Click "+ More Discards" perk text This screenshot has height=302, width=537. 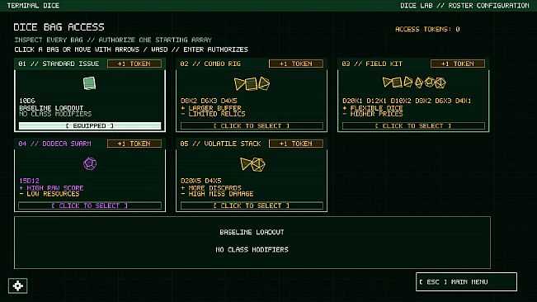pos(211,187)
